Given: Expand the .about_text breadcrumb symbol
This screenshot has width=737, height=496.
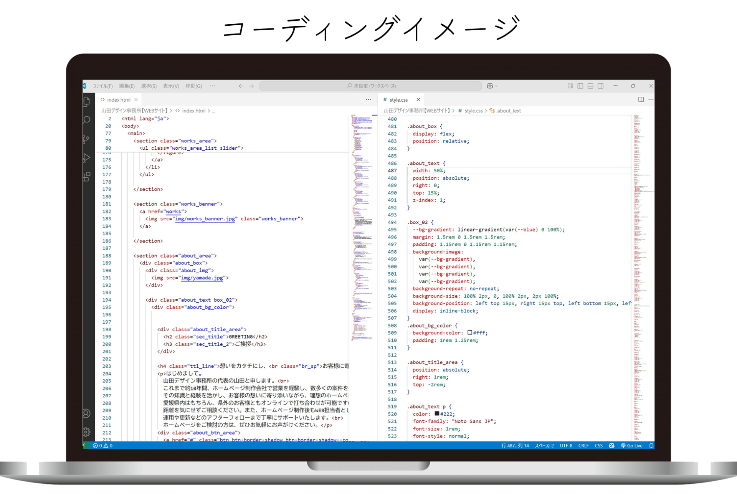Looking at the screenshot, I should click(508, 111).
